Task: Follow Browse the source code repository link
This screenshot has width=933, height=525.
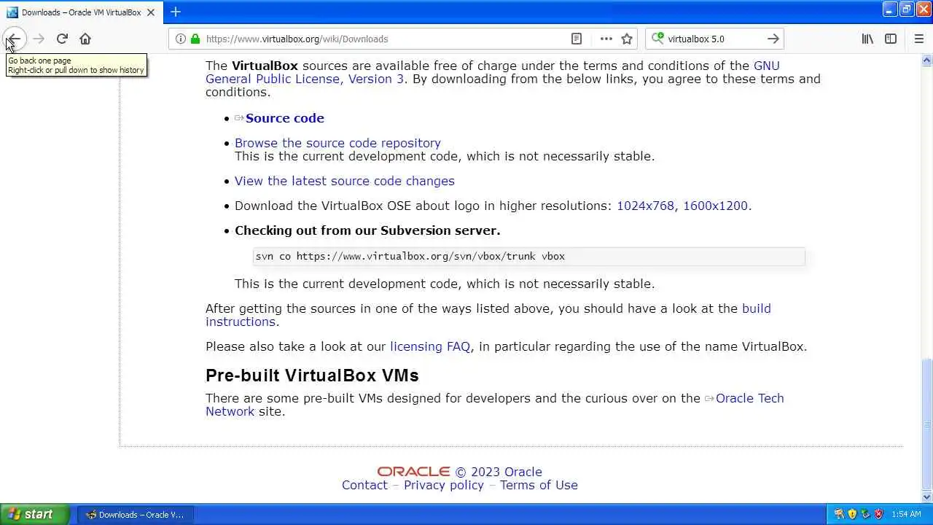Action: tap(337, 143)
